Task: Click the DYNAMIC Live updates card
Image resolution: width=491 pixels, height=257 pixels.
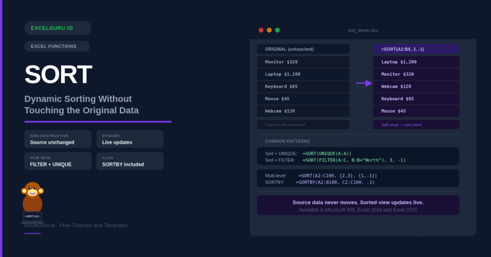Action: click(x=130, y=139)
